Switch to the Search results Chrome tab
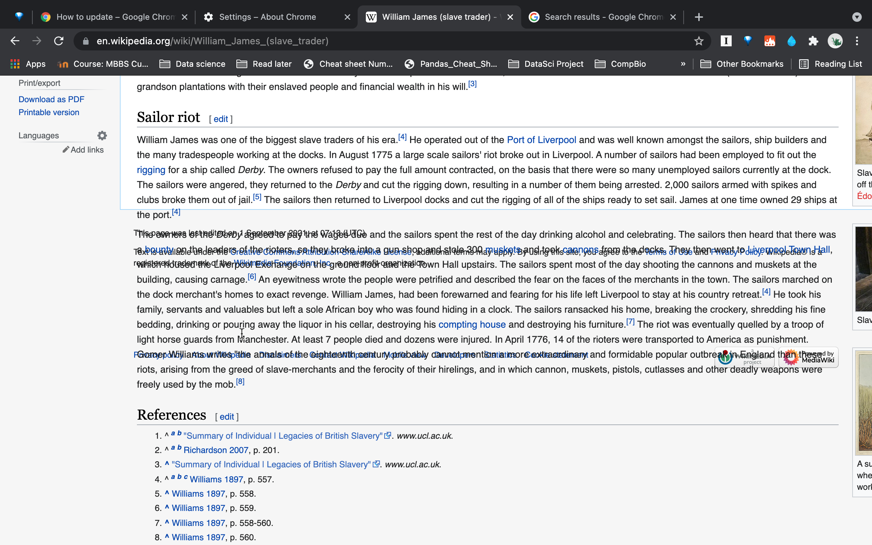The width and height of the screenshot is (872, 545). pos(601,17)
